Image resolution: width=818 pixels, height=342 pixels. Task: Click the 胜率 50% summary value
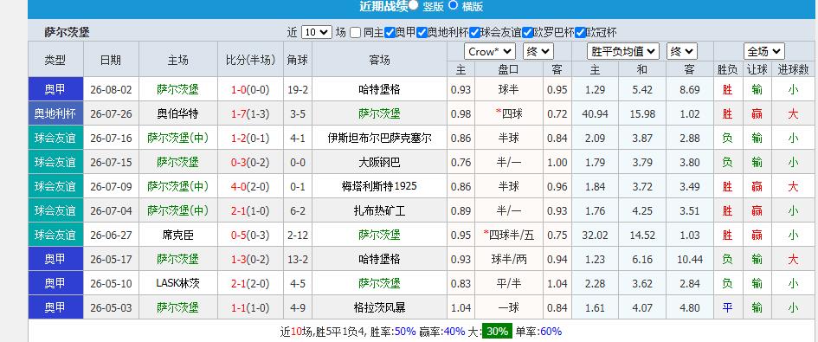point(405,331)
